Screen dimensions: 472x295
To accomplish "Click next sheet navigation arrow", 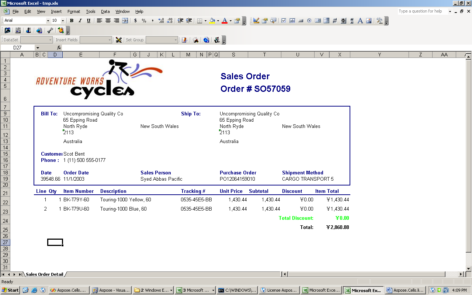I will coord(14,274).
